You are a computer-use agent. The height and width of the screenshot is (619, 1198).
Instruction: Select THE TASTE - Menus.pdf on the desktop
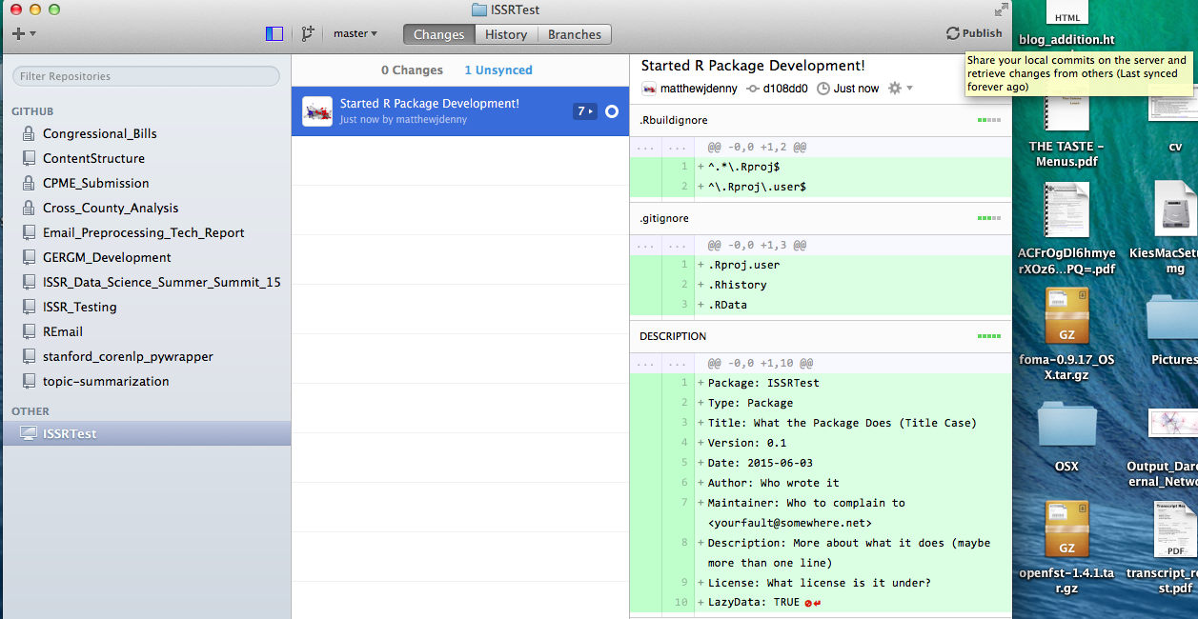pos(1066,108)
